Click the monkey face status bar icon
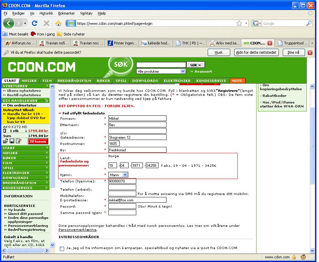The image size is (319, 262). tap(303, 257)
